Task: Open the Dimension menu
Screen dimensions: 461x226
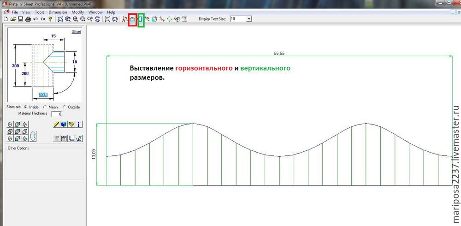Action: click(58, 12)
